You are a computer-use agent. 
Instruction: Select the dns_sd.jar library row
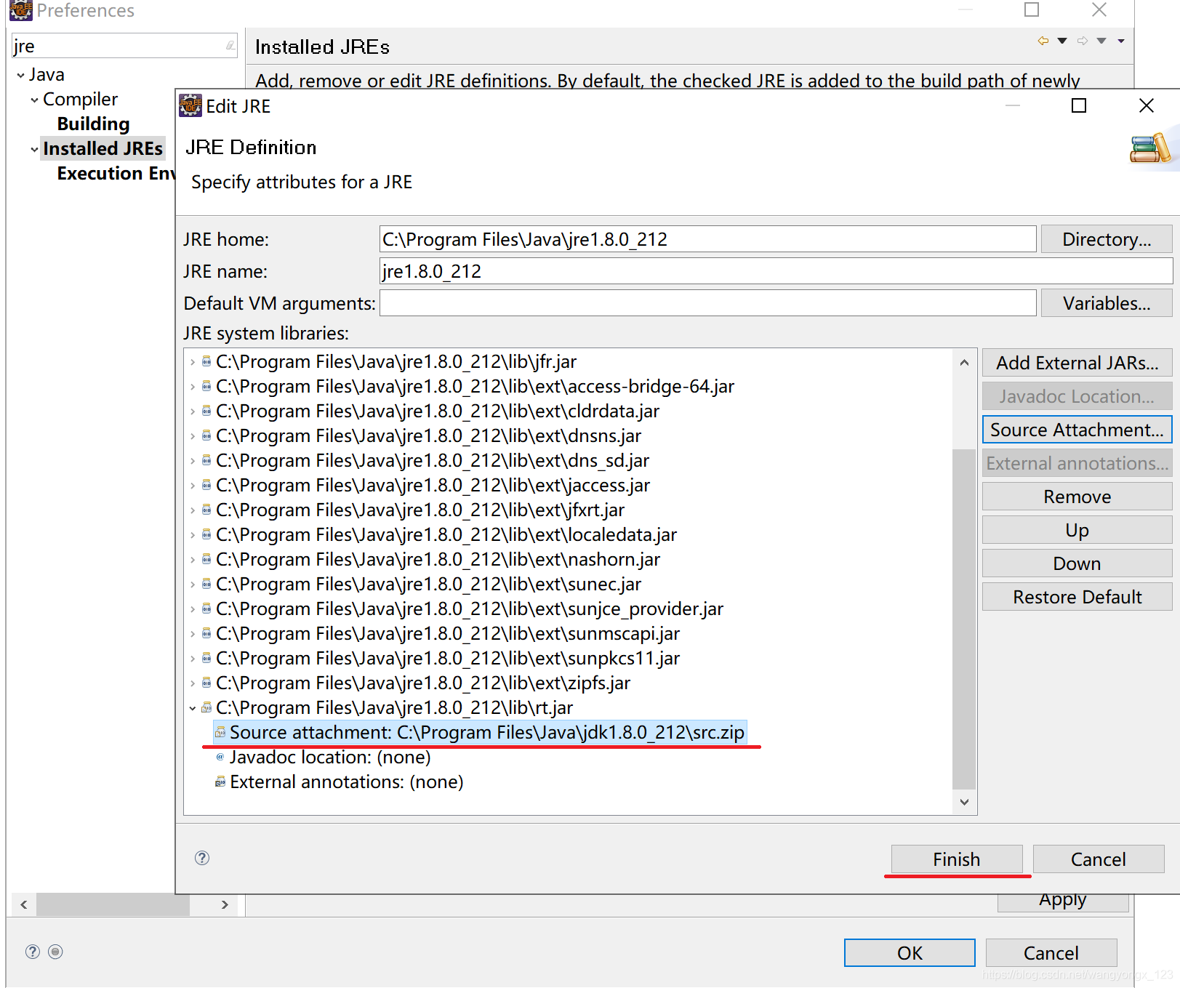(433, 460)
